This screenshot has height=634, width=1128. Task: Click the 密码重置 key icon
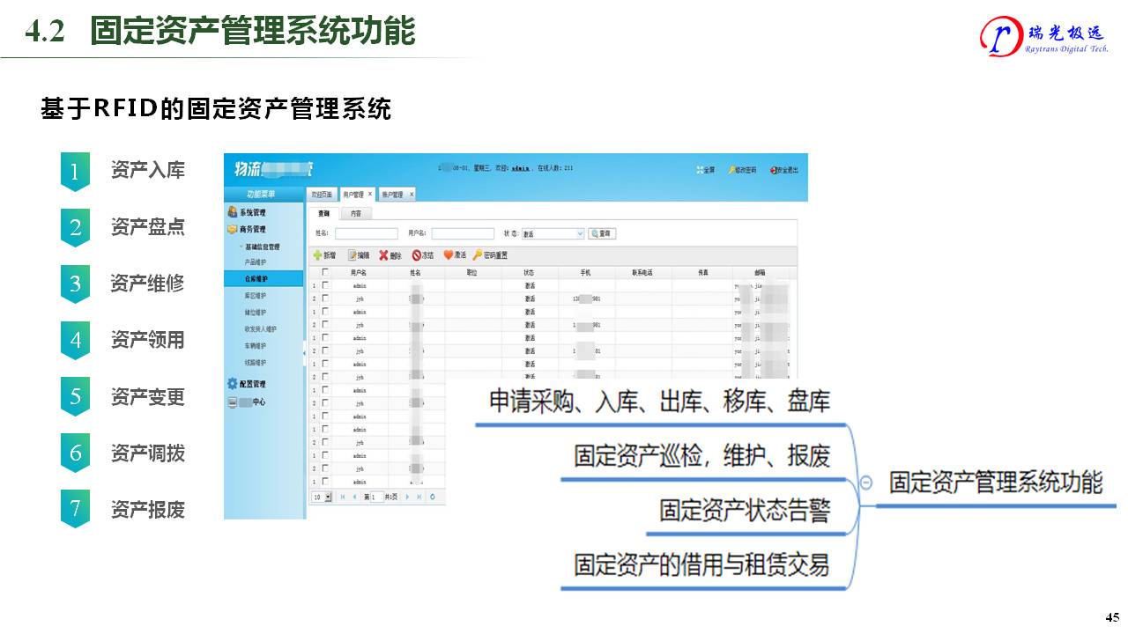pyautogui.click(x=478, y=255)
